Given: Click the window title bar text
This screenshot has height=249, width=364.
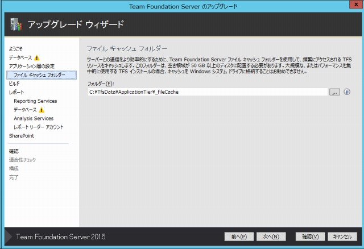Looking at the screenshot, I should click(183, 6).
